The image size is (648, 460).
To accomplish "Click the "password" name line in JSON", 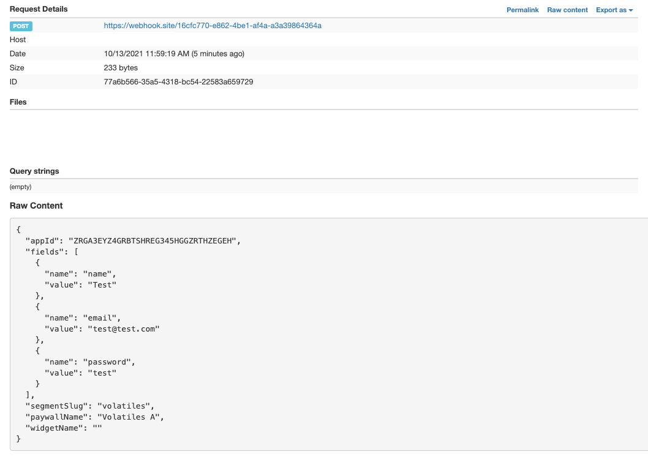I will [x=89, y=362].
